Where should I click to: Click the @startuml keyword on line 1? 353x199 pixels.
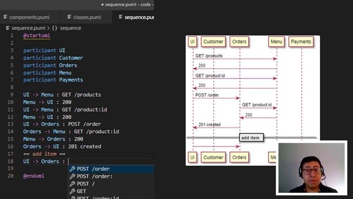point(37,35)
